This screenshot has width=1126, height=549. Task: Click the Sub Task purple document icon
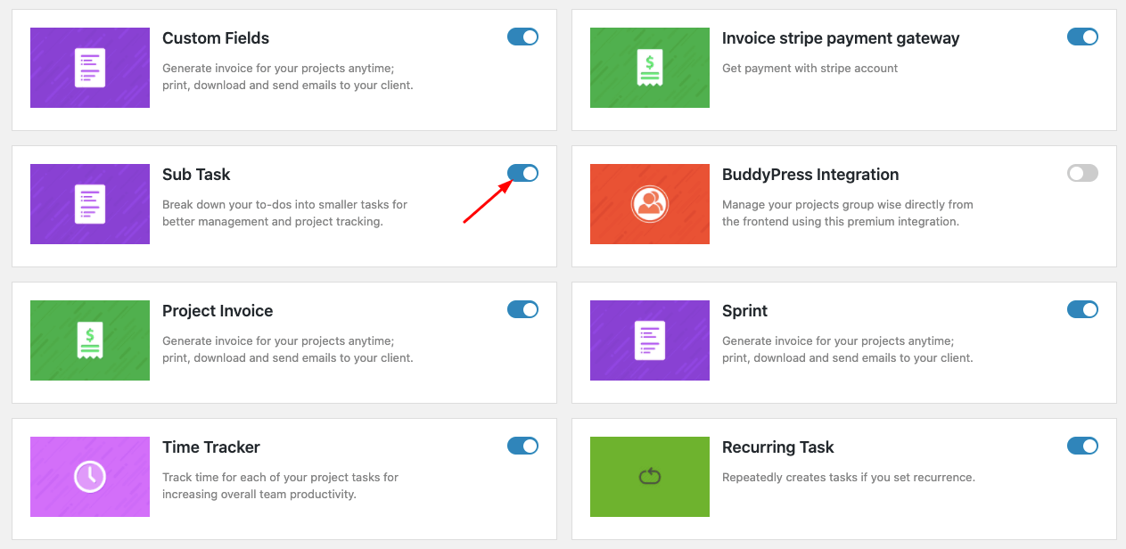(89, 204)
